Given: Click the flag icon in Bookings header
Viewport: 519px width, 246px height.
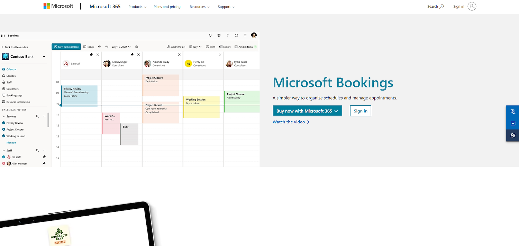Looking at the screenshot, I should 245,35.
